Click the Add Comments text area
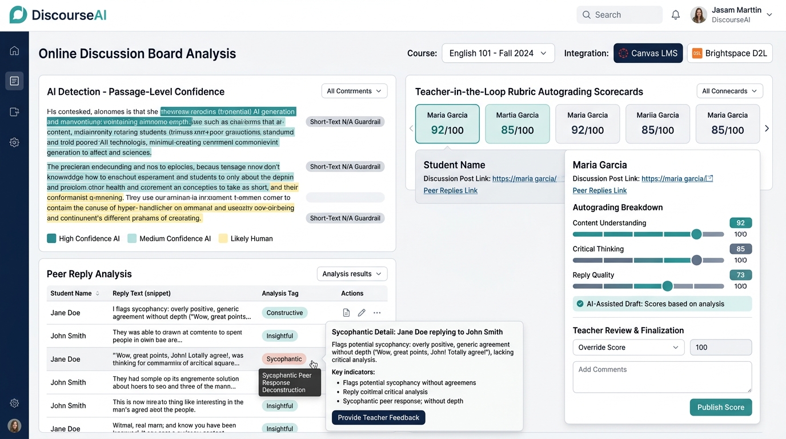786x439 pixels. pyautogui.click(x=662, y=377)
